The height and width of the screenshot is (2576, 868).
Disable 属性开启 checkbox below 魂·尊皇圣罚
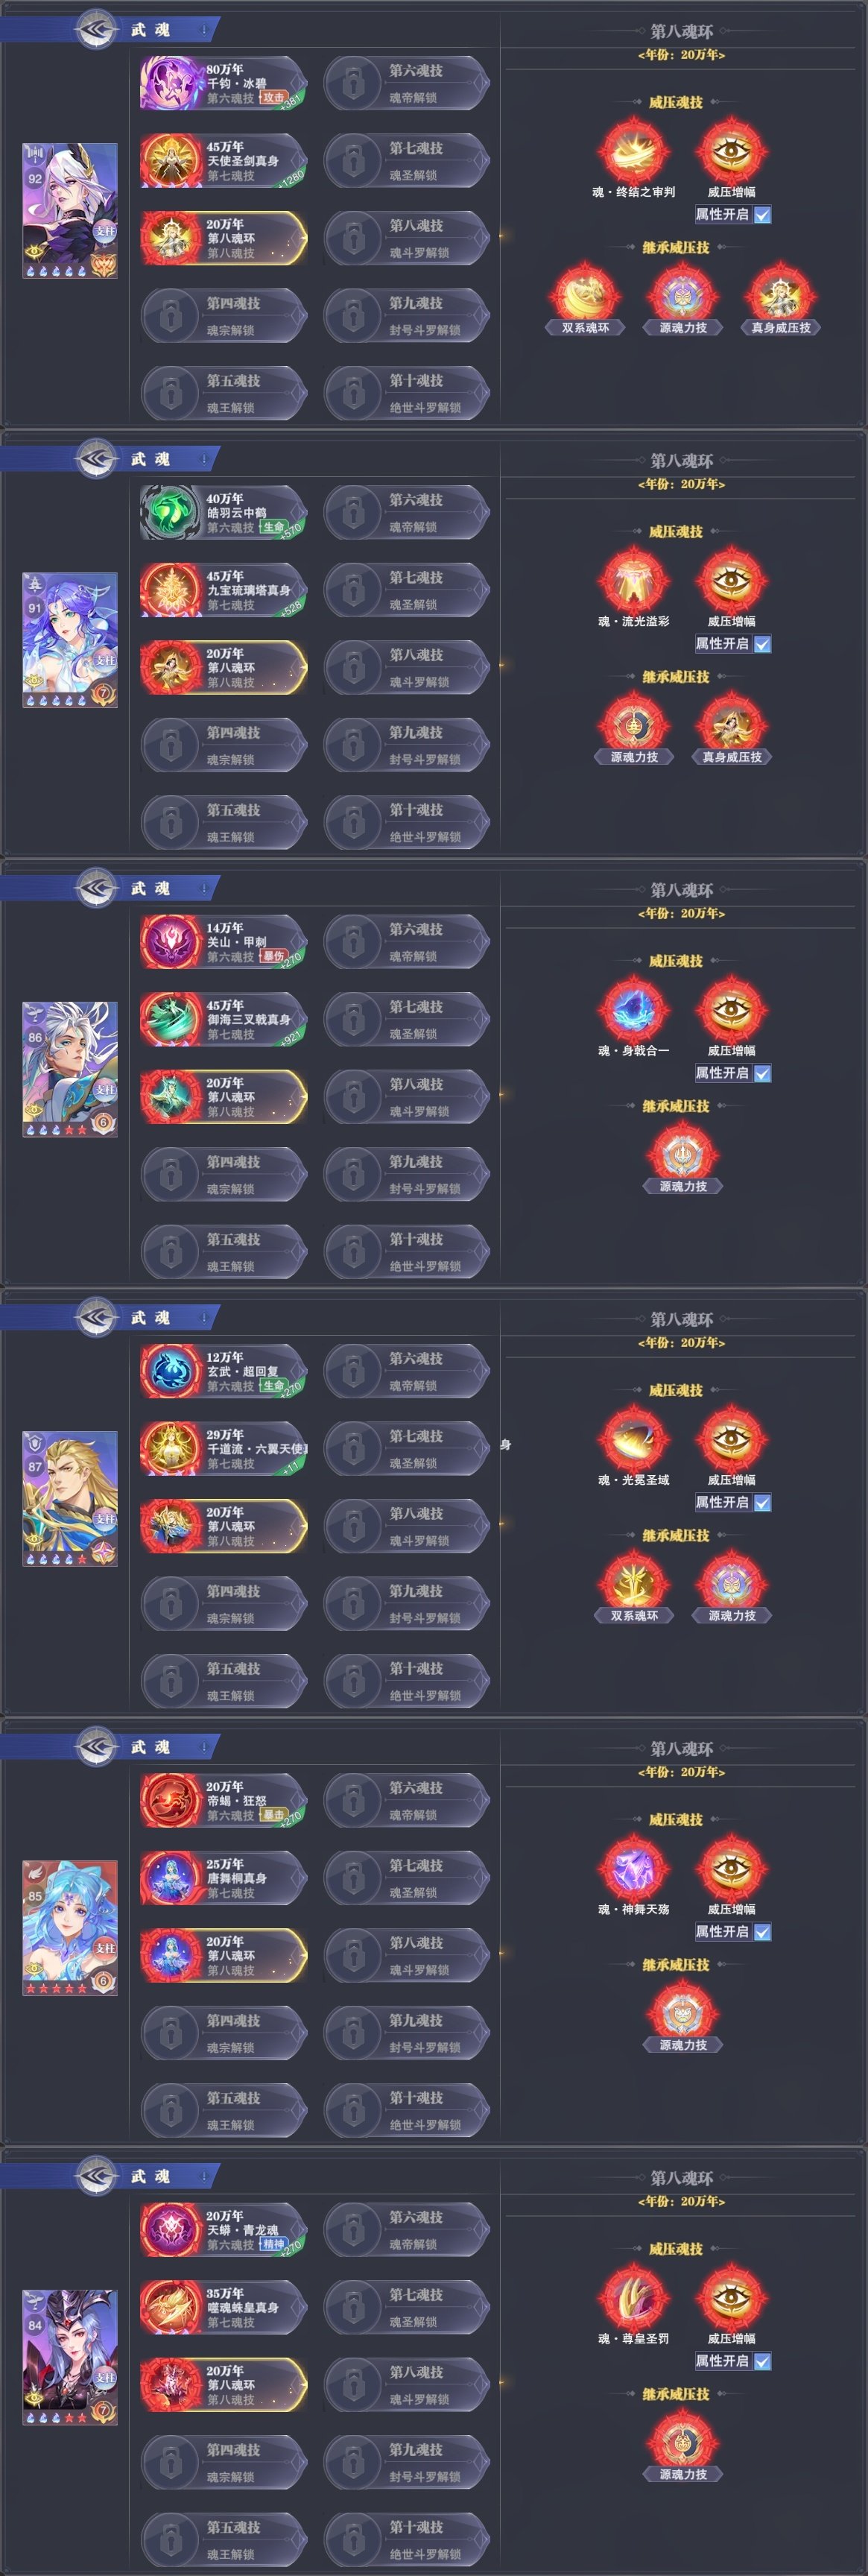(762, 2361)
